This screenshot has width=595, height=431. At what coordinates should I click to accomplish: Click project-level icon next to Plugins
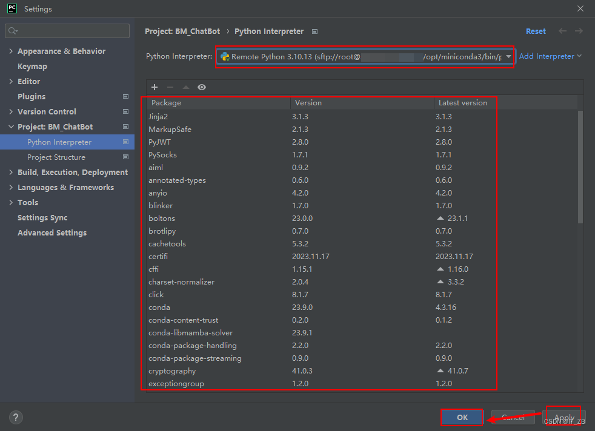click(125, 97)
